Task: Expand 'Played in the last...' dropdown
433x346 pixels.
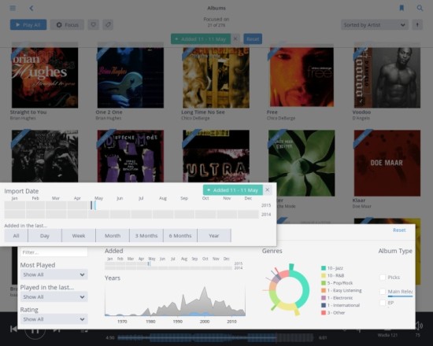Action: point(54,297)
